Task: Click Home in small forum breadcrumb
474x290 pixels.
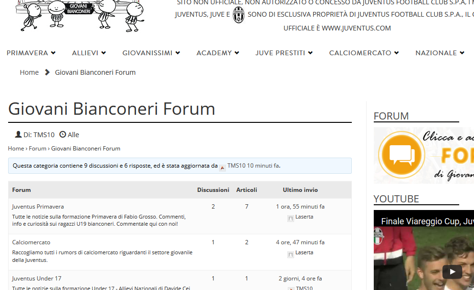Action: 16,148
